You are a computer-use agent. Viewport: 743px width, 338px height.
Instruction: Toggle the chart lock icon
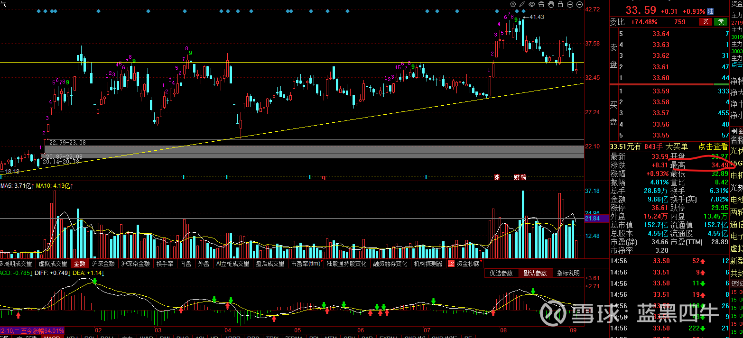tap(560, 4)
